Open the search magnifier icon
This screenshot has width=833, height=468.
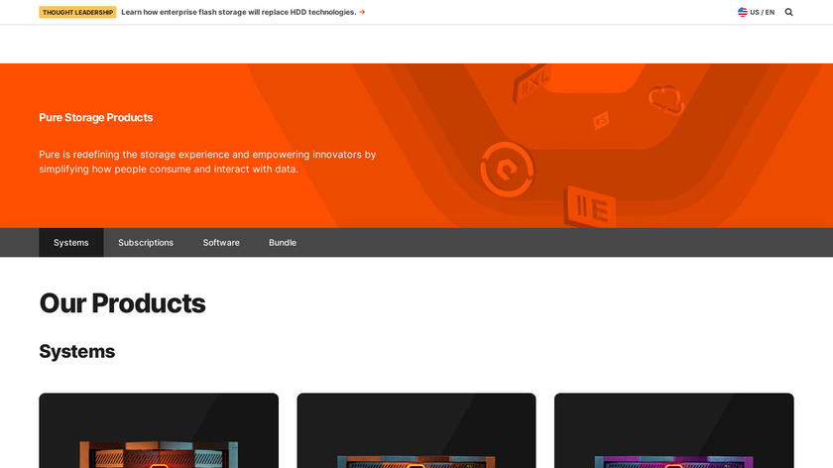pos(788,12)
